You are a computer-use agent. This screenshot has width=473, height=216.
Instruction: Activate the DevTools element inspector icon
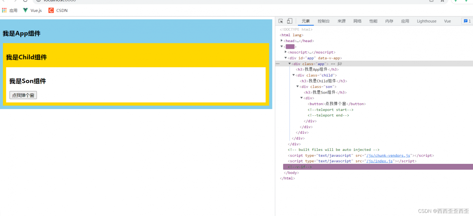tap(281, 21)
